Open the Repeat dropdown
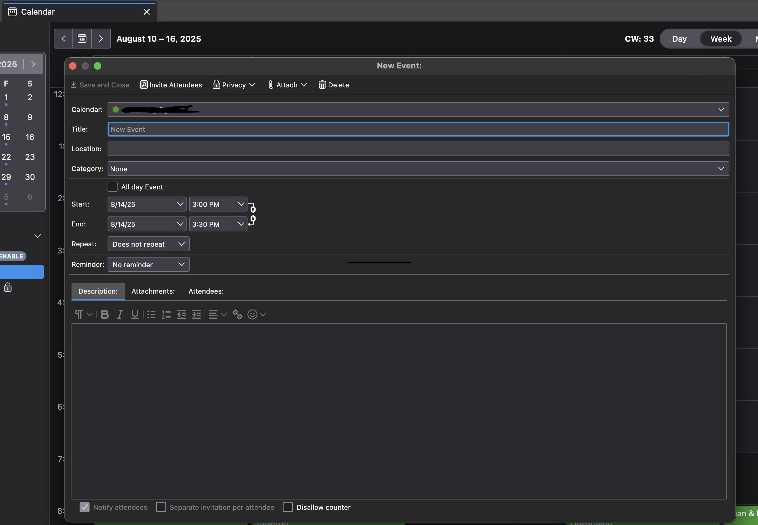This screenshot has width=758, height=525. tap(148, 244)
